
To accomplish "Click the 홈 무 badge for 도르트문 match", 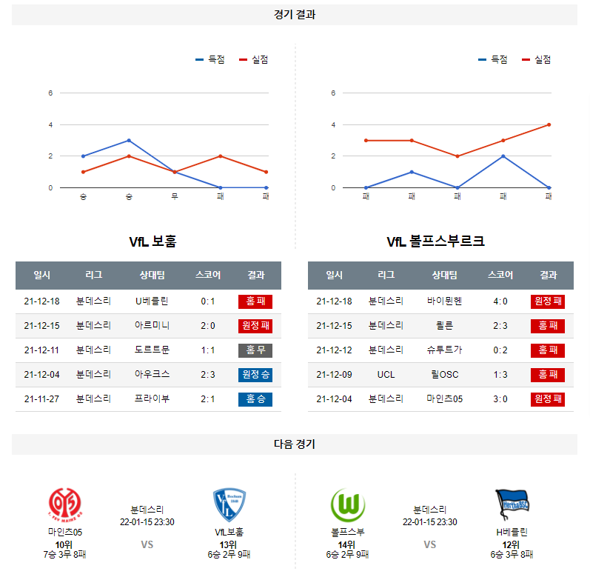I will click(x=255, y=350).
